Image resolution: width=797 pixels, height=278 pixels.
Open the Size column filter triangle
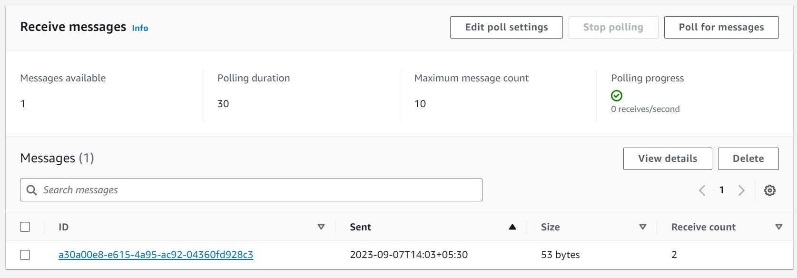[643, 227]
